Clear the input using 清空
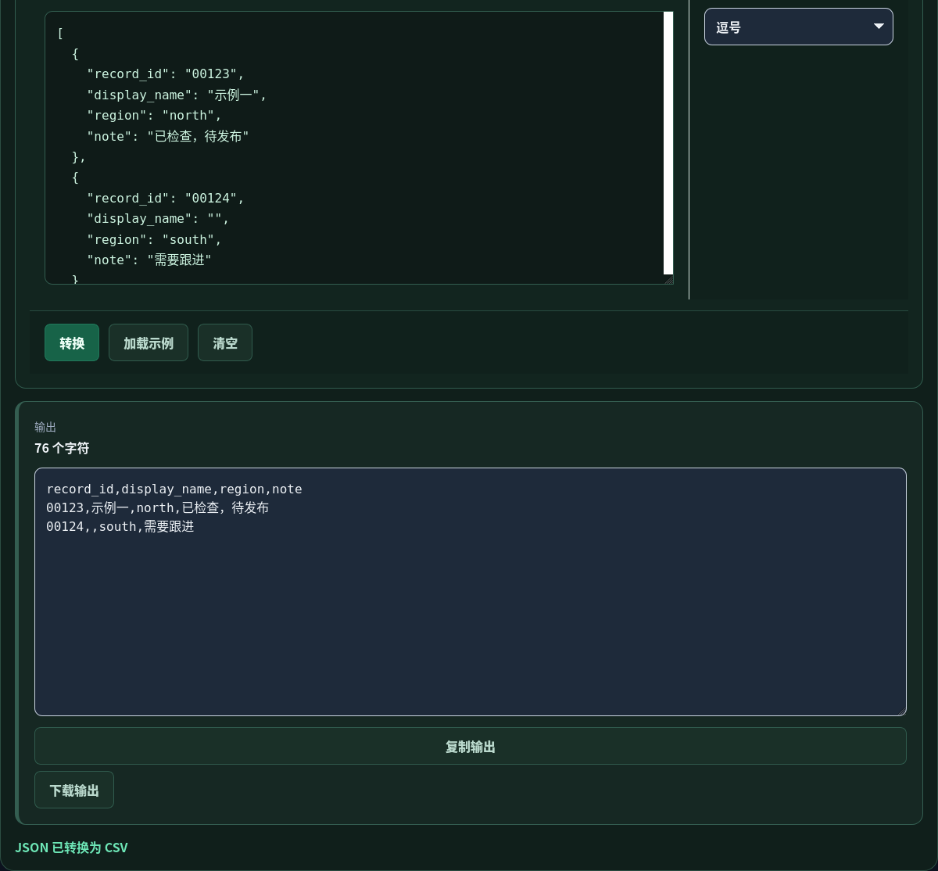Screen dimensions: 938x871 (225, 342)
